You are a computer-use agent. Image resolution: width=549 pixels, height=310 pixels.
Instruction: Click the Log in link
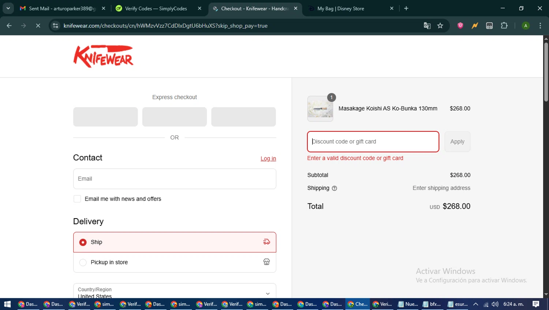[x=268, y=158]
